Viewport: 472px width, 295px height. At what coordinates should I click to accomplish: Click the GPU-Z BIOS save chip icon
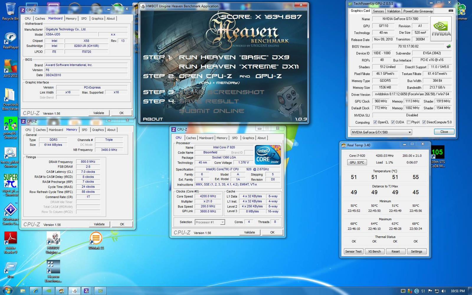pos(448,46)
